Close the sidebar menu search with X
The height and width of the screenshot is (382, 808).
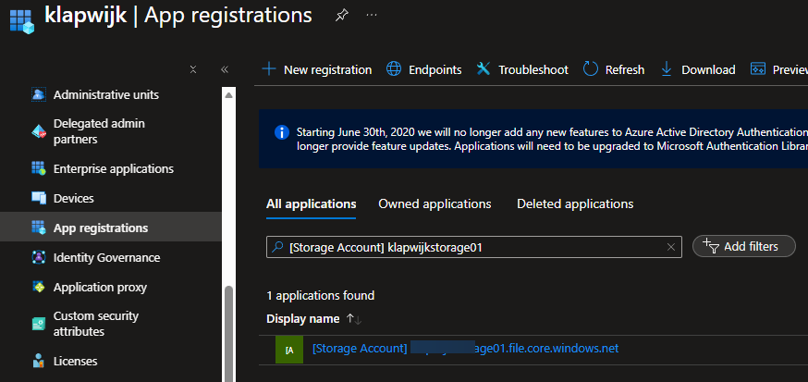click(x=192, y=69)
